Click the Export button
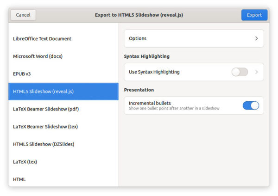 [x=254, y=15]
